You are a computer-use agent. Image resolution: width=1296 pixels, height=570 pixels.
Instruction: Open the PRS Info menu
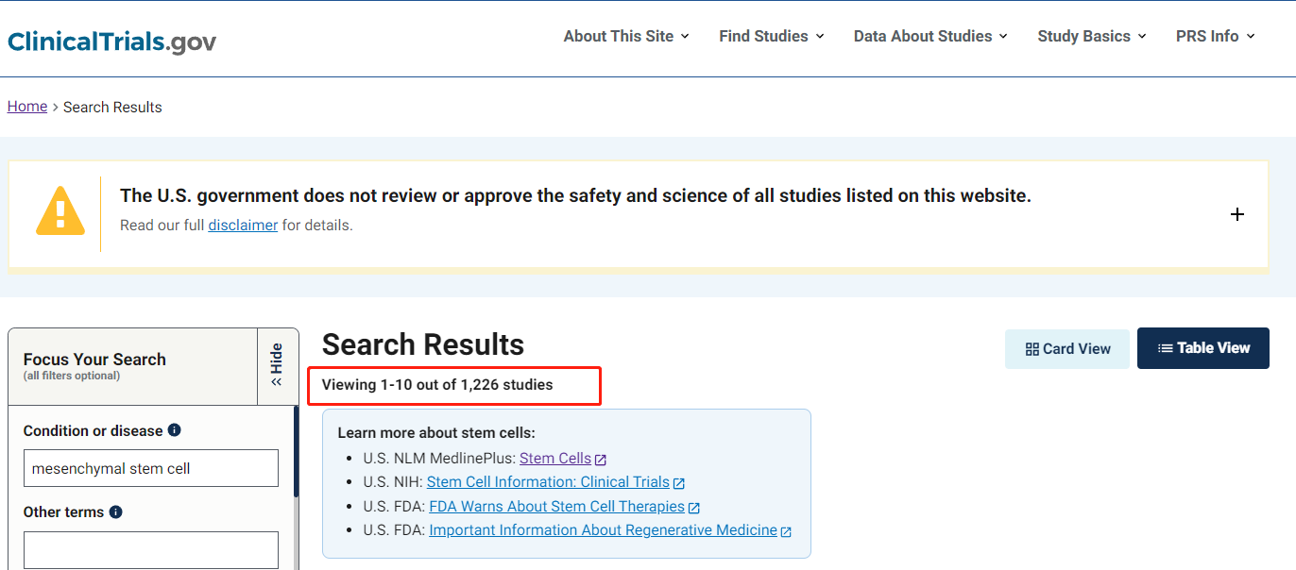(1216, 36)
